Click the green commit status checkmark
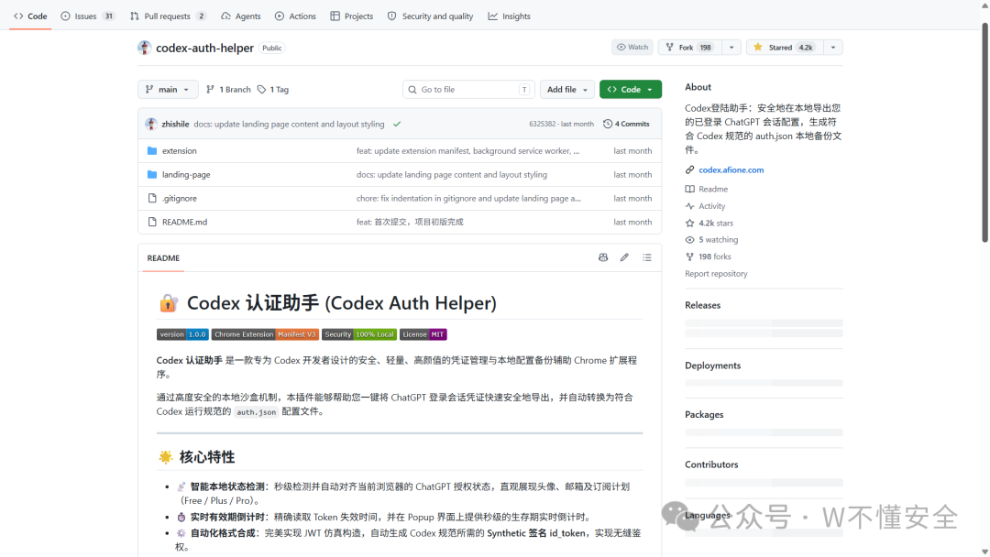This screenshot has height=557, width=990. [397, 125]
